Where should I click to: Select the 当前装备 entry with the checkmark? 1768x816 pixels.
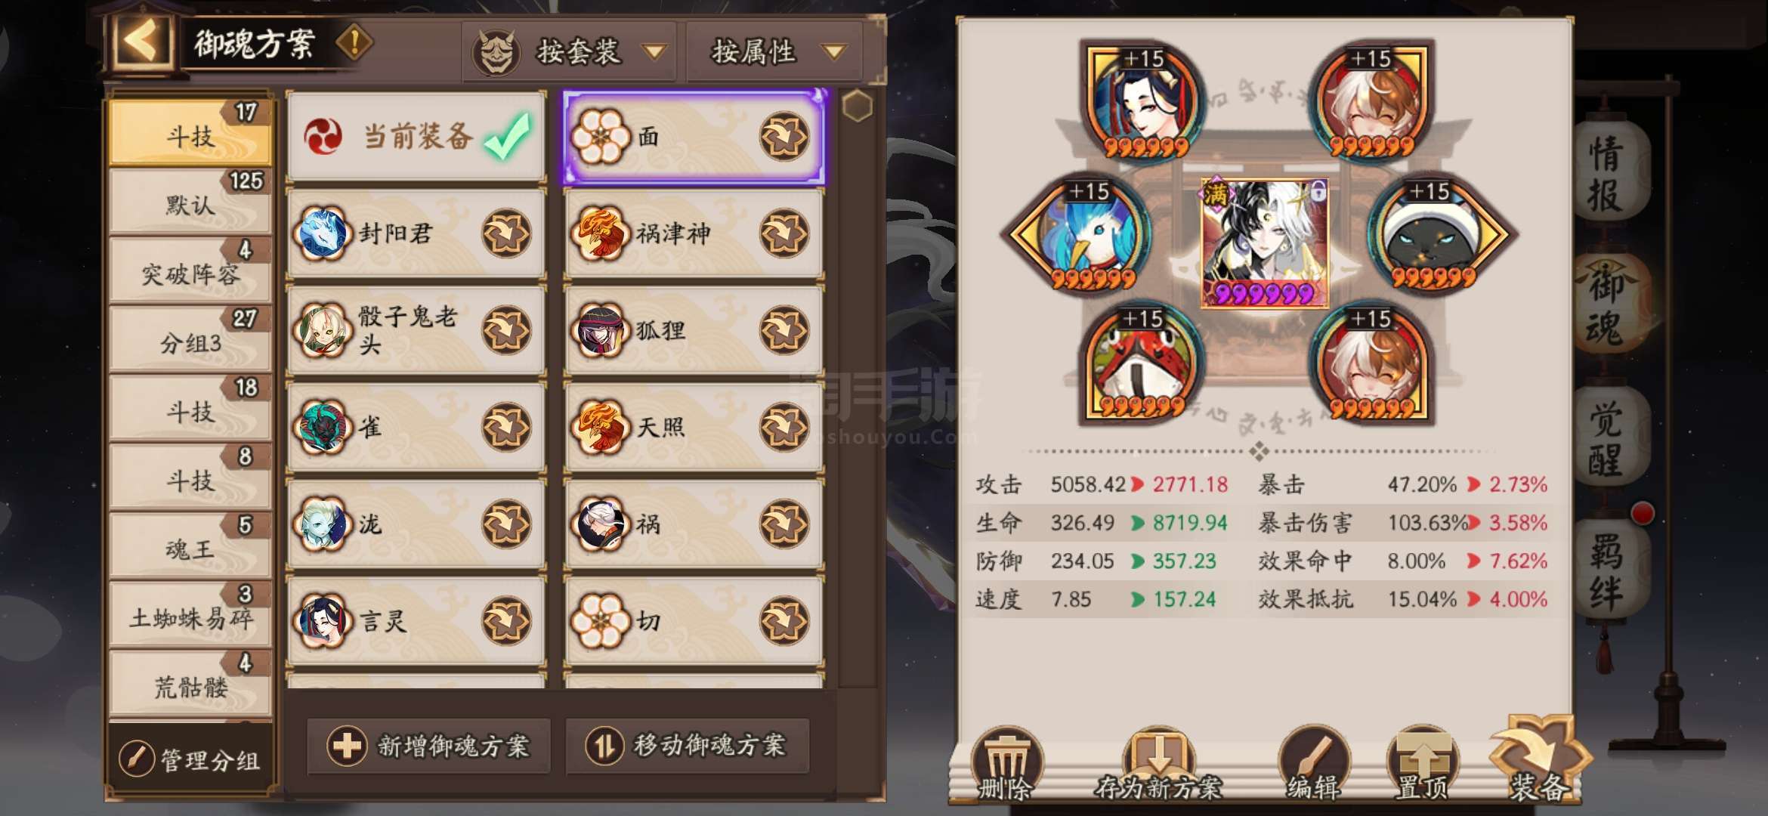416,137
